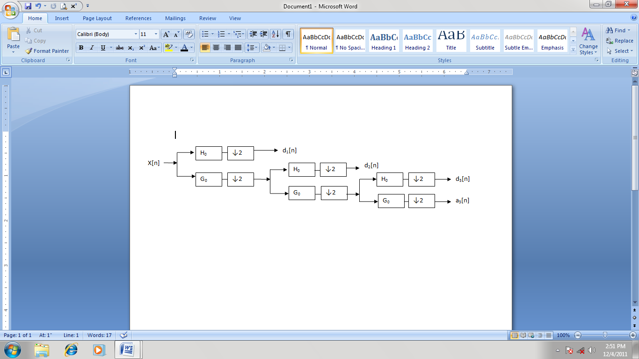Open Windows Media Player from taskbar

98,350
